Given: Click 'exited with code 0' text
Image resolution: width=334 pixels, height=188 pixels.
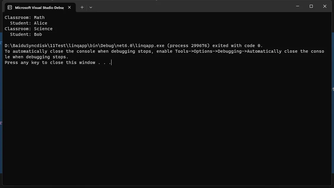Looking at the screenshot, I should (x=238, y=46).
